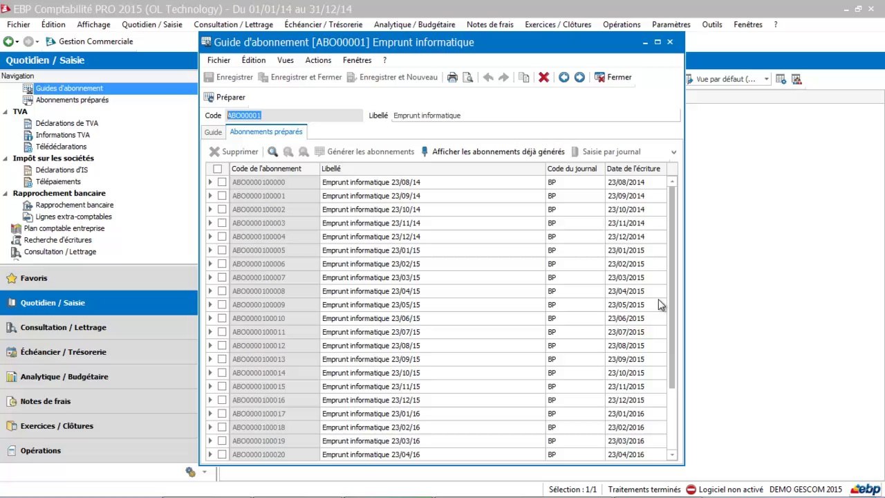
Task: Check the box for ABO0000100000
Action: pos(221,183)
